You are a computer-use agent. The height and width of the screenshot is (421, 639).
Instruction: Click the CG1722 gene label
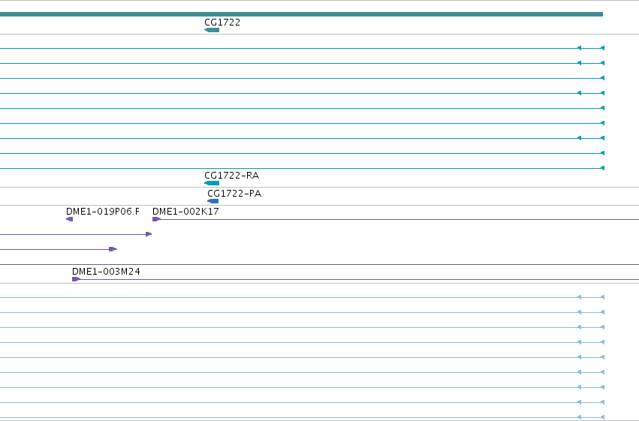tap(222, 23)
